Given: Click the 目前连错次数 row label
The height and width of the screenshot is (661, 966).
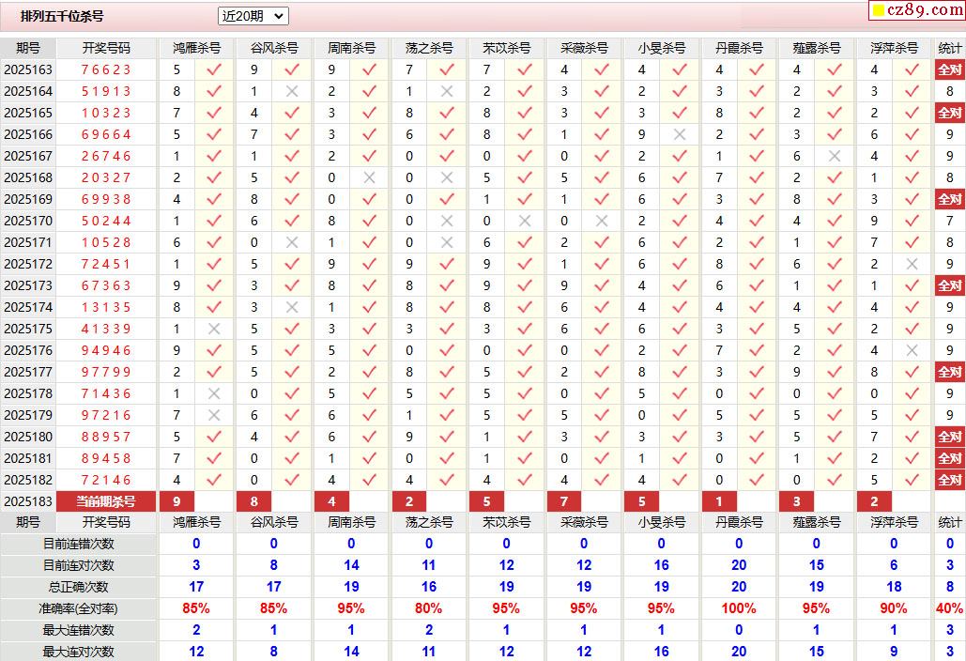Looking at the screenshot, I should point(78,544).
